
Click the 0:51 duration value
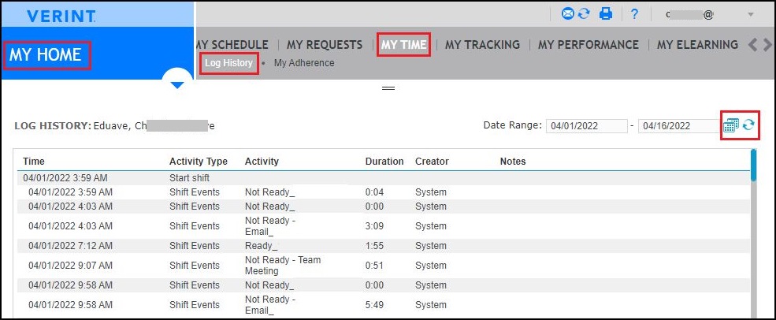[375, 266]
